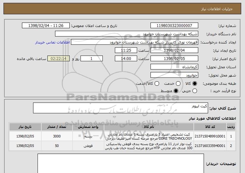Image resolution: width=245 pixels, height=173 pixels.
Task: Choose the جزیی purchase process radio
Action: click(195, 91)
